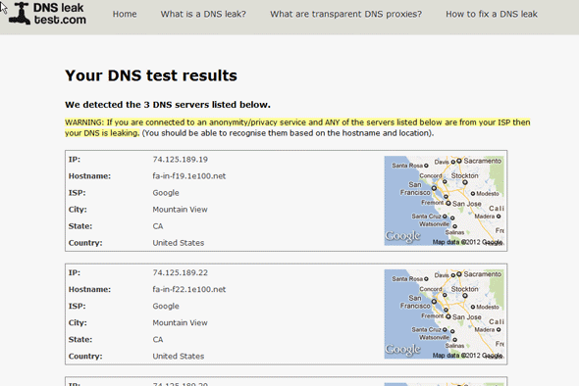This screenshot has height=386, width=579.
Task: Open the map thumbnail for 74.125.189.22
Action: tap(445, 314)
